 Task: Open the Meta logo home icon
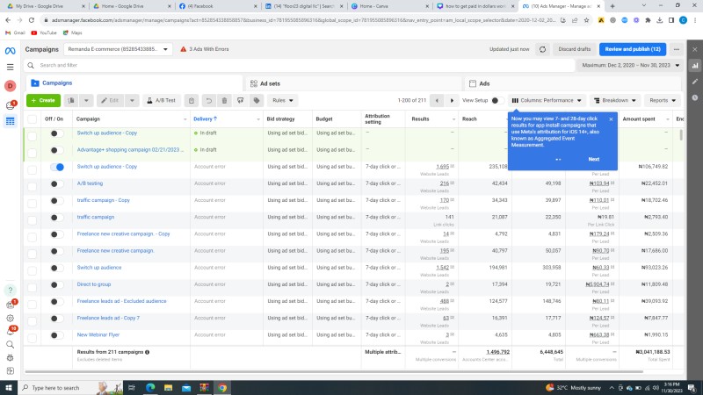pyautogui.click(x=10, y=51)
